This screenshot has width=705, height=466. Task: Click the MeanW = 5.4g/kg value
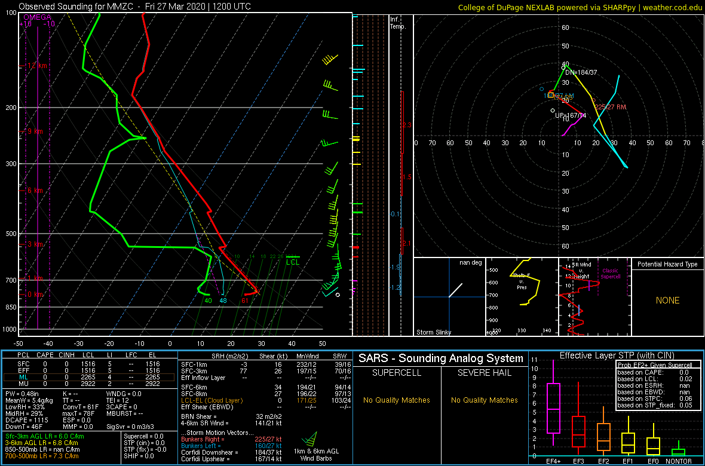[x=30, y=400]
